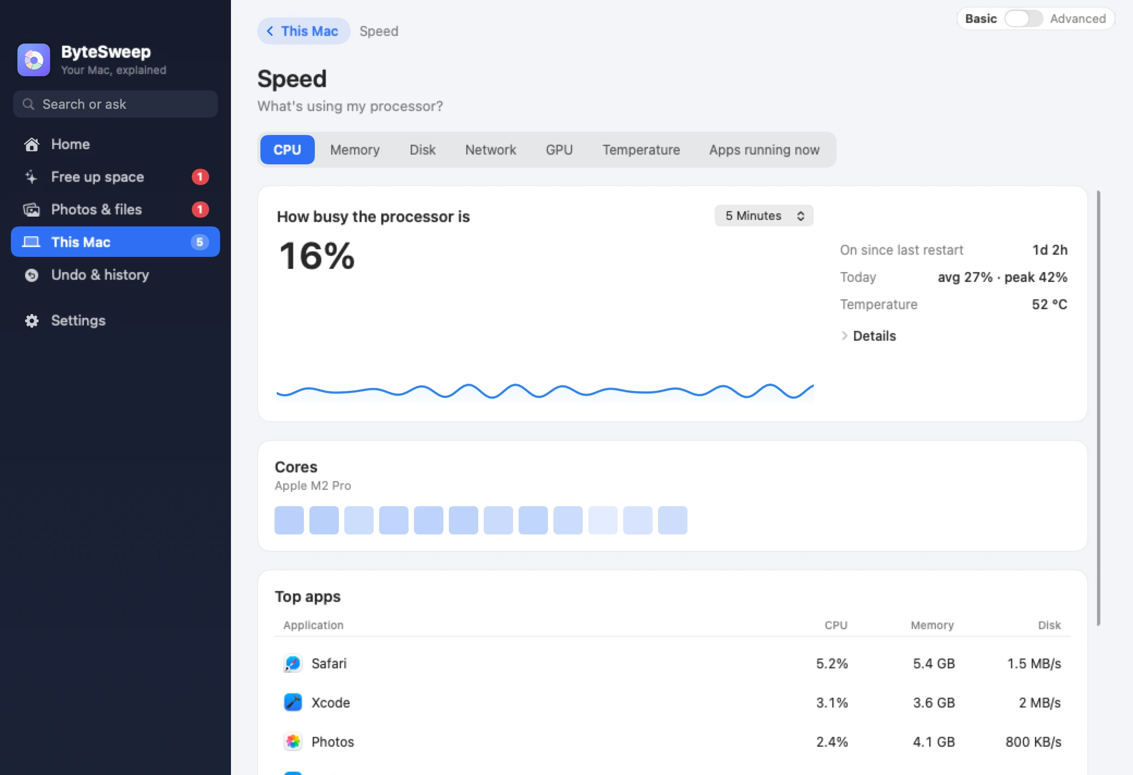Viewport: 1133px width, 775px height.
Task: Click the Photos app icon in Top apps
Action: pos(293,742)
